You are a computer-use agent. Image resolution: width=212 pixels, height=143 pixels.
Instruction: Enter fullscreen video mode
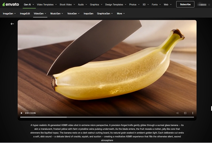tap(185, 113)
